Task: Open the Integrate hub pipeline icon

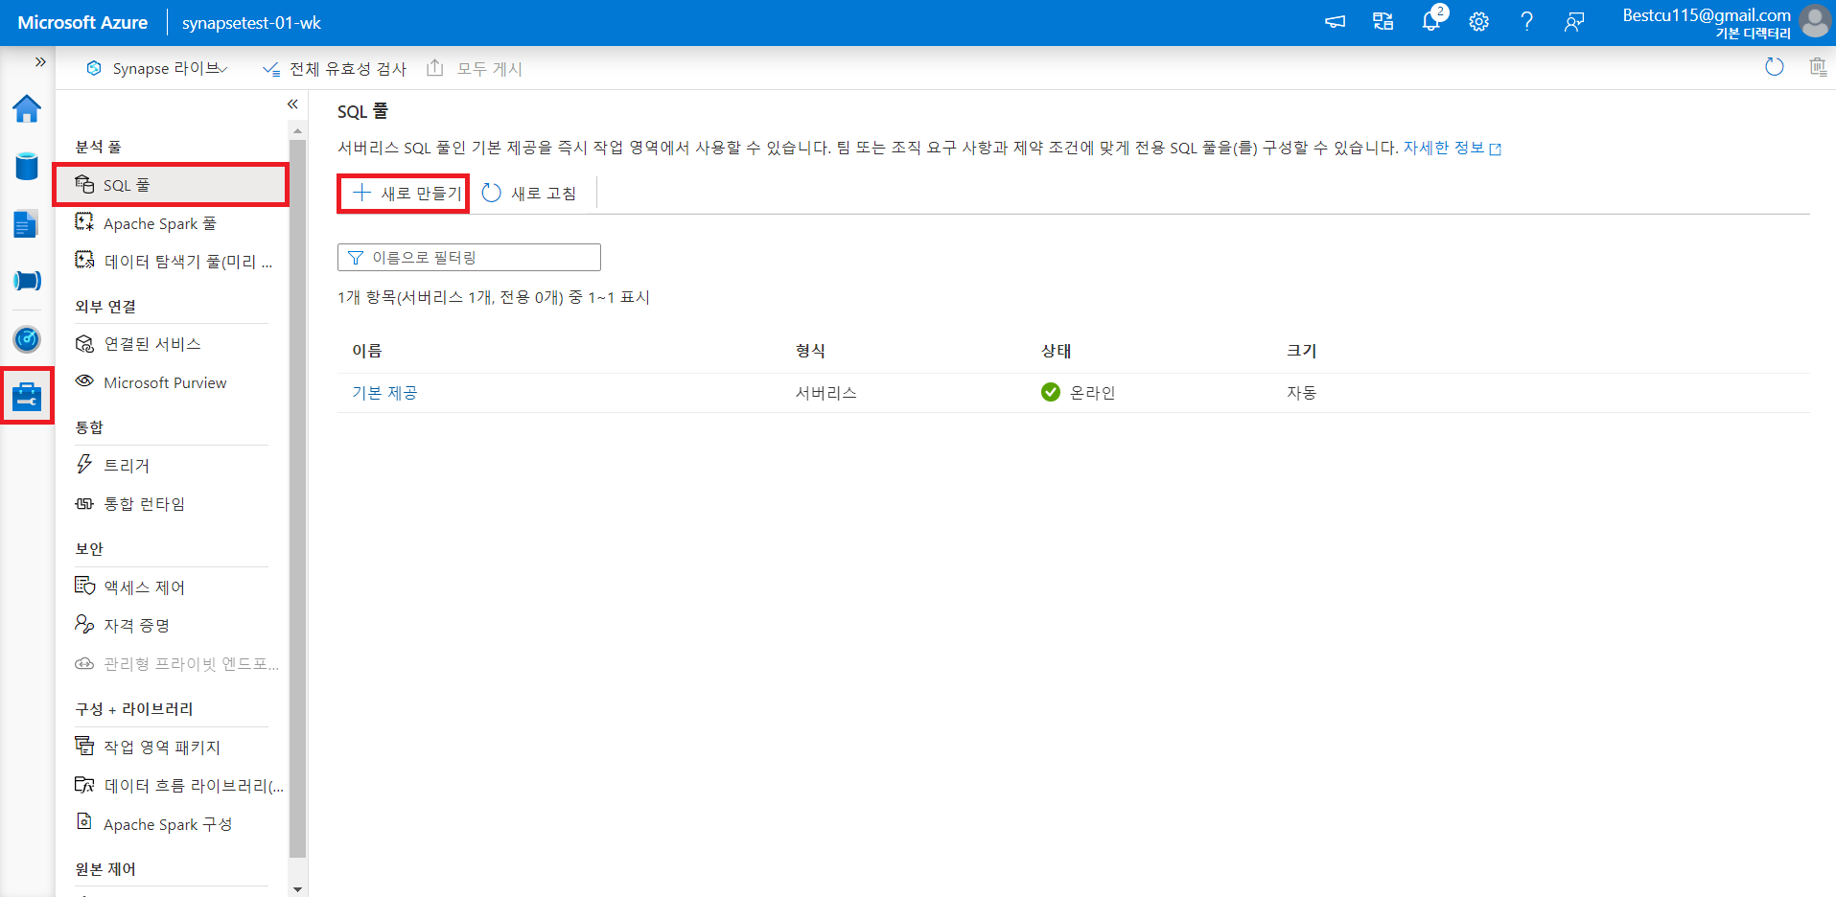Action: click(x=27, y=281)
